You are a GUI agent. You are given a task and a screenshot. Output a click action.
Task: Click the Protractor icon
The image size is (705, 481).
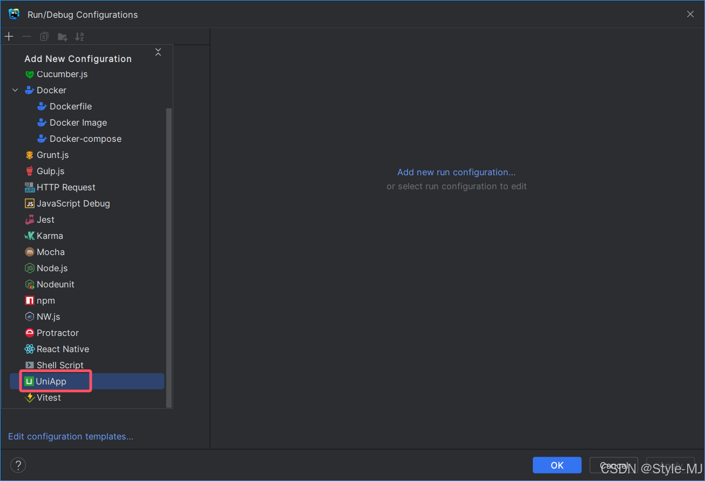coord(30,333)
